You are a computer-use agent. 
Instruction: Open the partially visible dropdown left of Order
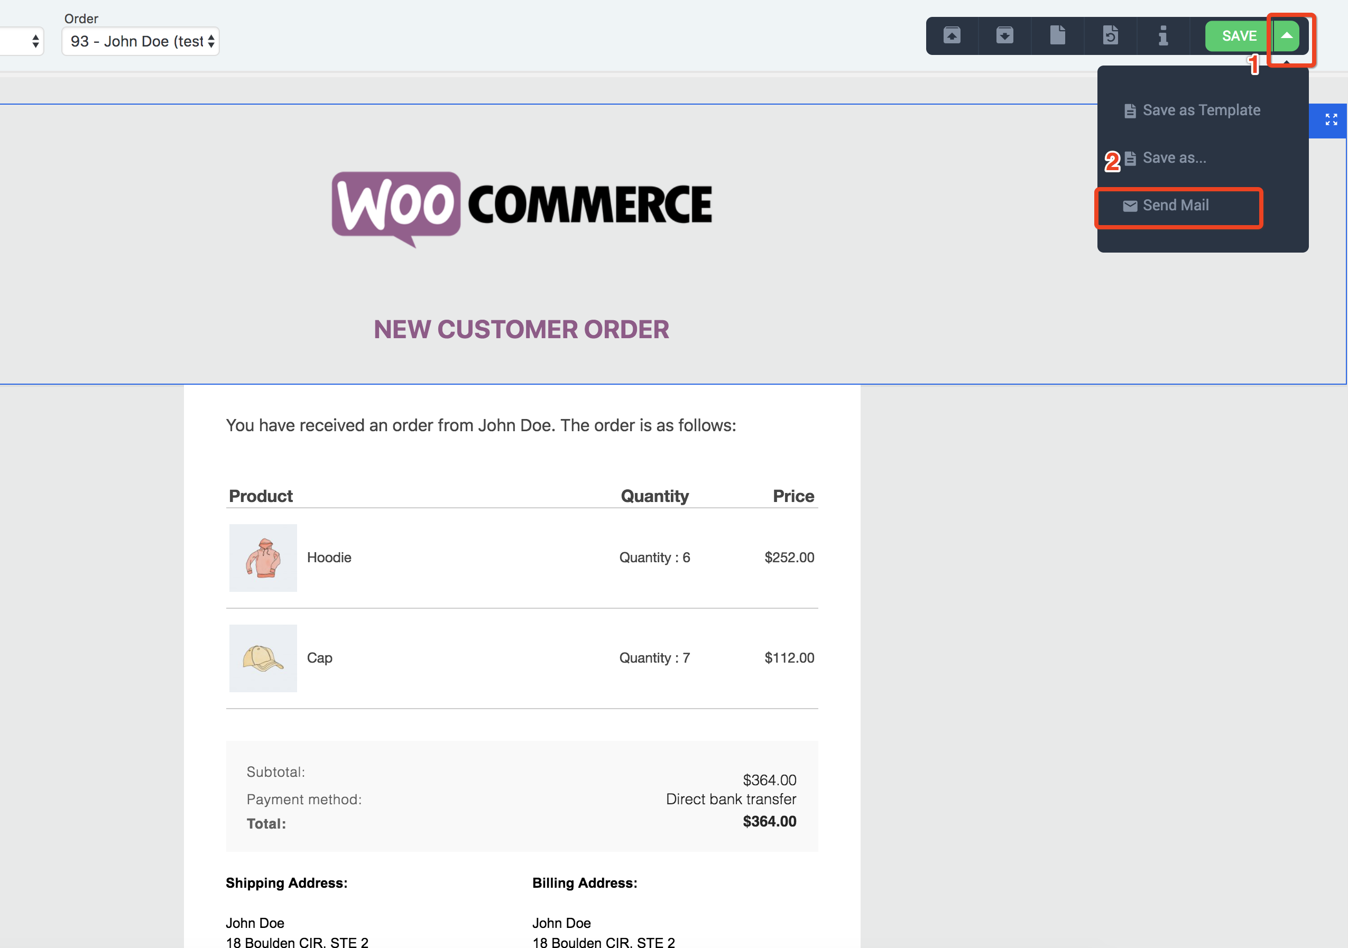tap(22, 41)
